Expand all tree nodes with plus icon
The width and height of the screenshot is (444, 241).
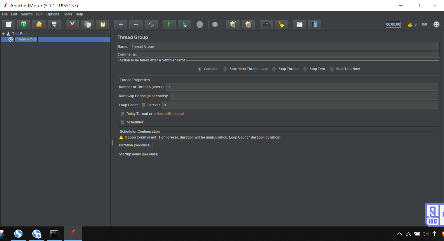coord(121,24)
